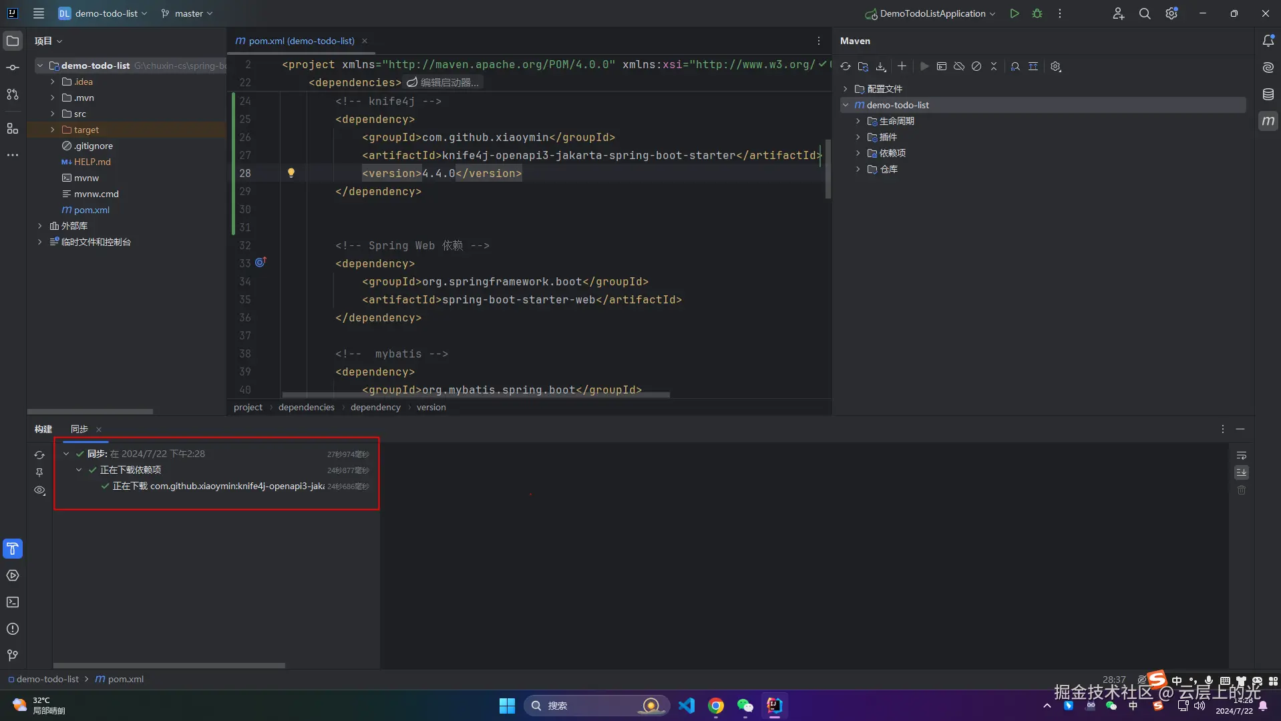Click dependencies breadcrumb
The height and width of the screenshot is (721, 1281).
coord(307,407)
